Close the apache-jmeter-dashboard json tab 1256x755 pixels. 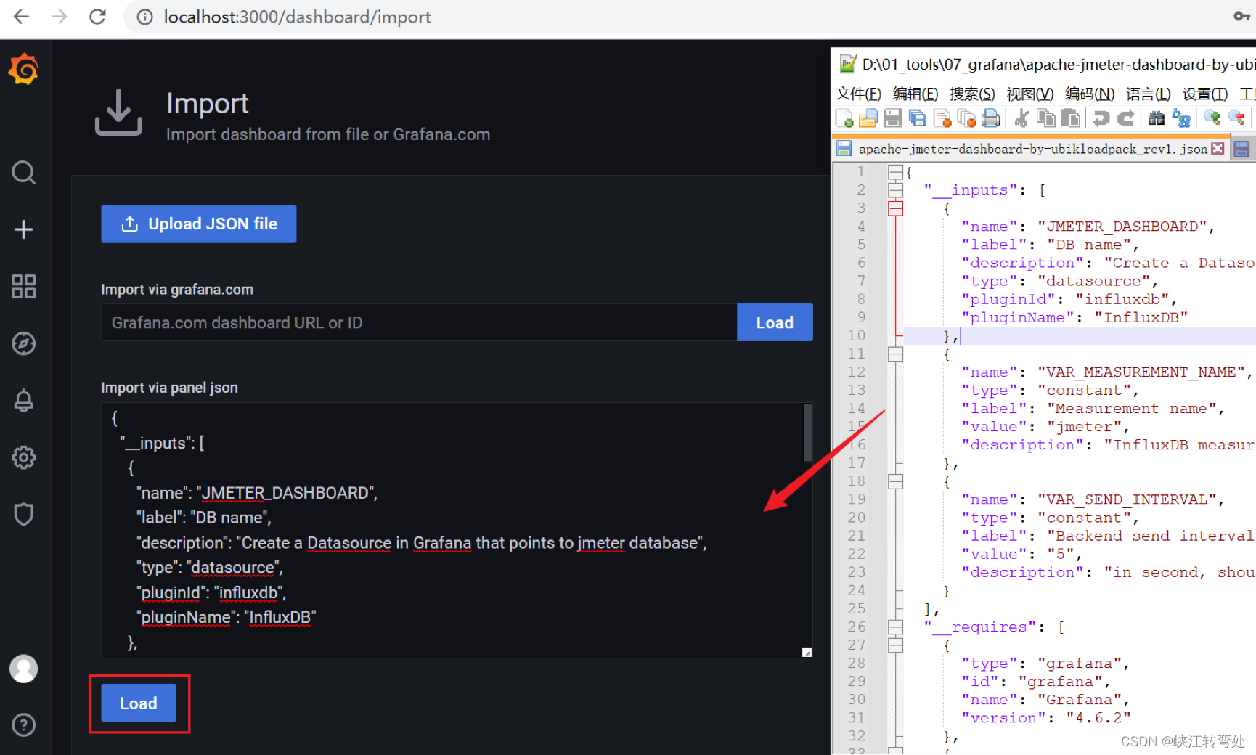click(x=1218, y=149)
